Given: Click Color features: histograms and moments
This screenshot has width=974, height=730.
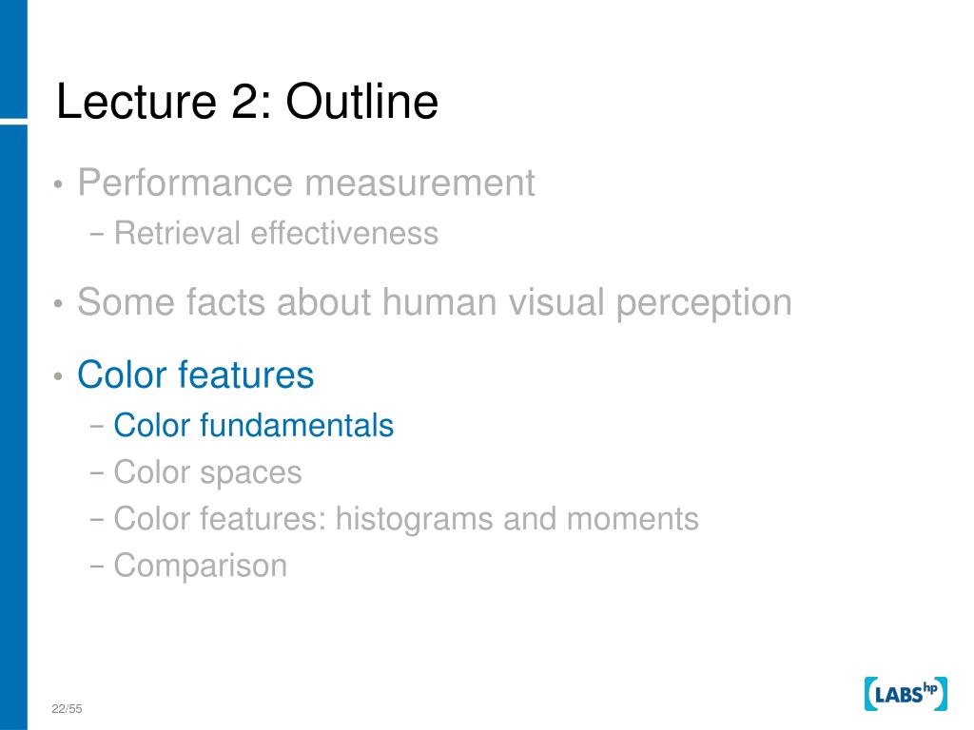Looking at the screenshot, I should click(406, 520).
